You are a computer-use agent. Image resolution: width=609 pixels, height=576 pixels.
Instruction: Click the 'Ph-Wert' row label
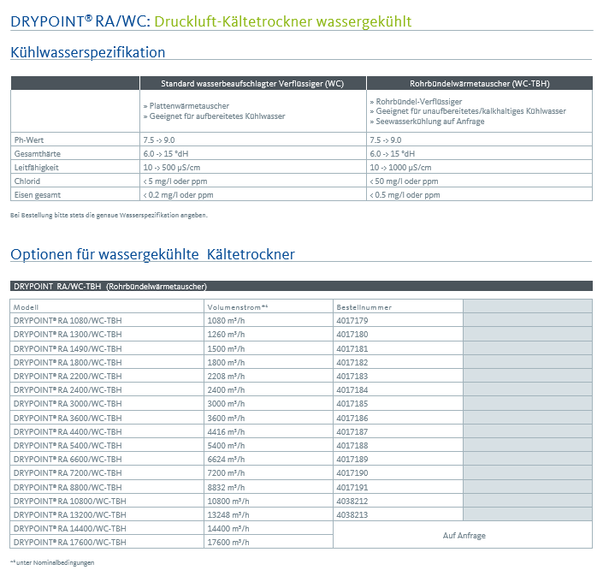coord(29,140)
